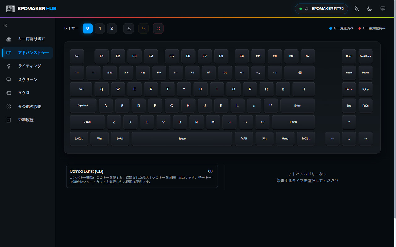Select the PgDn key
This screenshot has height=247, width=396.
pos(366,106)
